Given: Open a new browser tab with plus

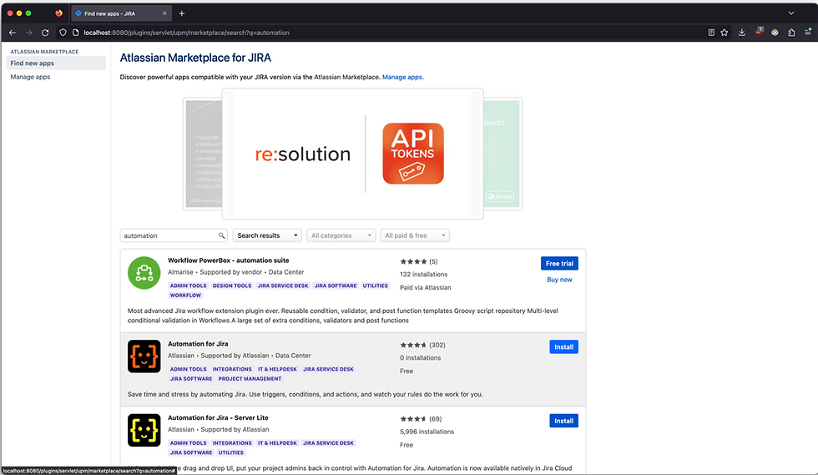Looking at the screenshot, I should click(x=182, y=13).
